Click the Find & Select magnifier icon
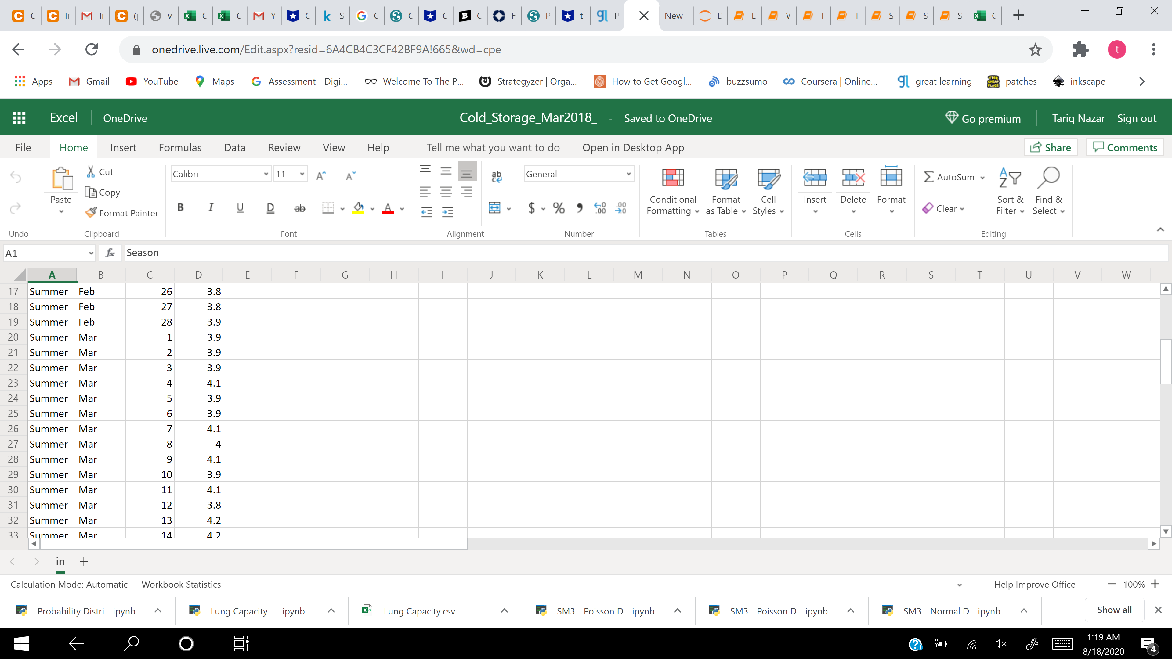The height and width of the screenshot is (659, 1172). (x=1048, y=178)
